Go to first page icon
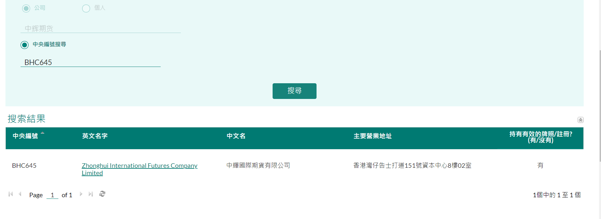 (11, 194)
